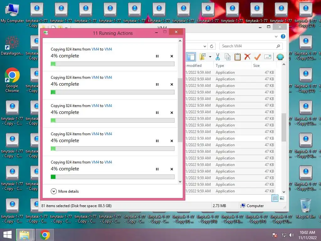Click the Copy pages icon in toolbar

(x=228, y=57)
